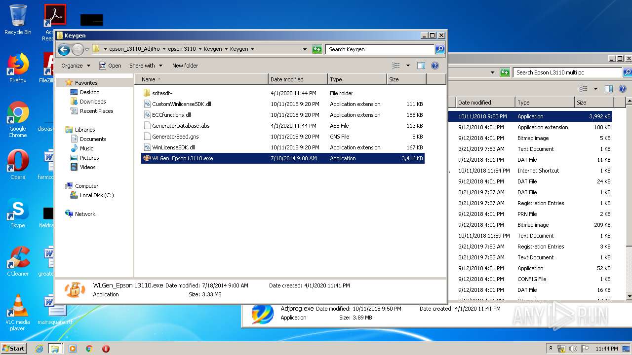Screen dimensions: 632x355
Task: Click the Back navigation arrow in Keygen window
Action: (x=64, y=49)
